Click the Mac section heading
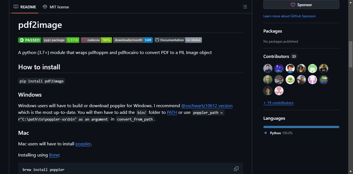Image resolution: width=353 pixels, height=174 pixels. coord(24,133)
